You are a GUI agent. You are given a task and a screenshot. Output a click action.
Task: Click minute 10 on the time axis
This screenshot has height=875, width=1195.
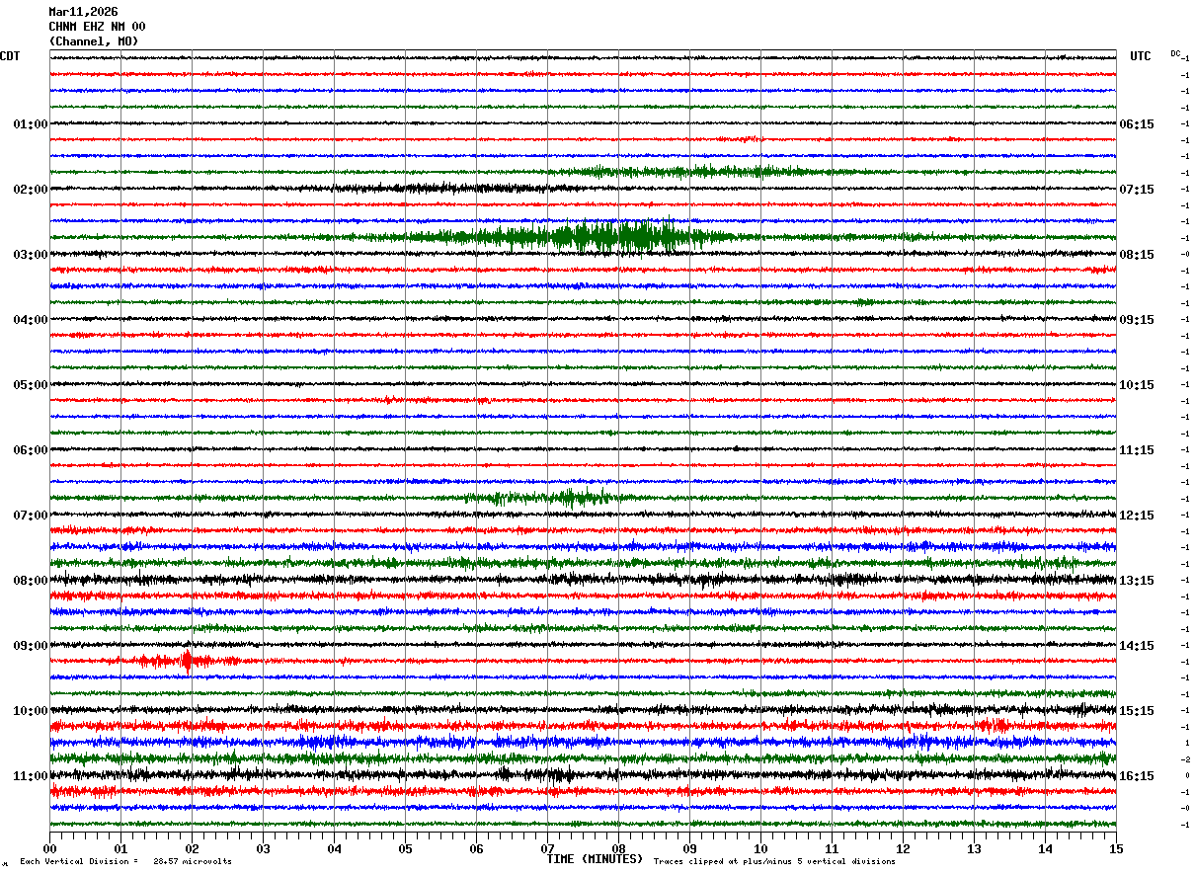(x=760, y=848)
